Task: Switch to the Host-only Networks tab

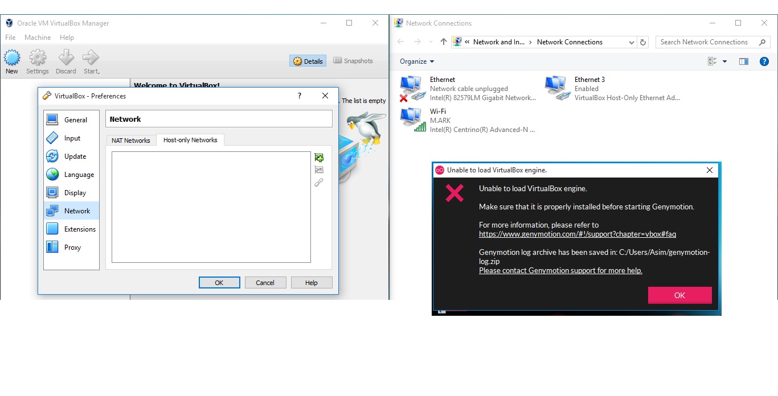Action: [x=190, y=140]
